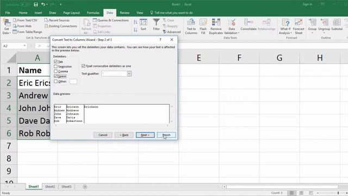Switch to the Home ribbon tab
348x196 pixels.
23,13
